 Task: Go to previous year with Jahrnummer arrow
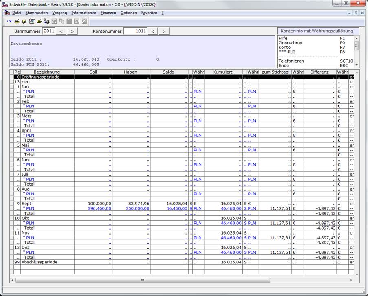point(61,31)
